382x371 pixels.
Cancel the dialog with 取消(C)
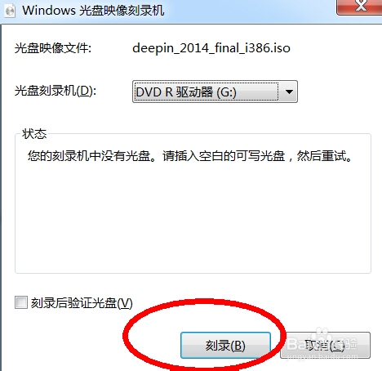point(325,345)
